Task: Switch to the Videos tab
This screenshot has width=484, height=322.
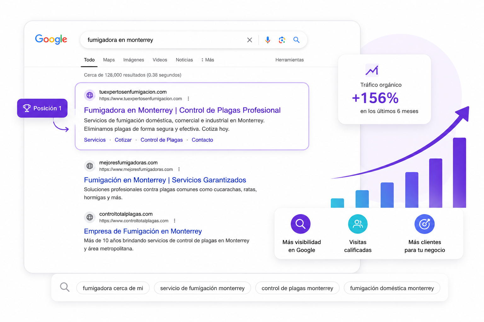Action: pos(160,60)
